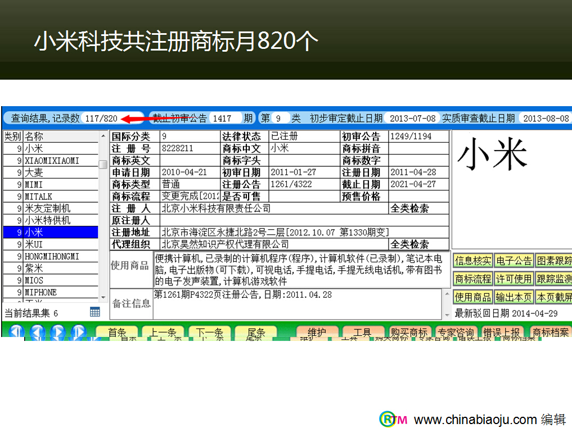The width and height of the screenshot is (572, 428).
Task: Click the 跟踪监测 button
Action: [x=554, y=279]
